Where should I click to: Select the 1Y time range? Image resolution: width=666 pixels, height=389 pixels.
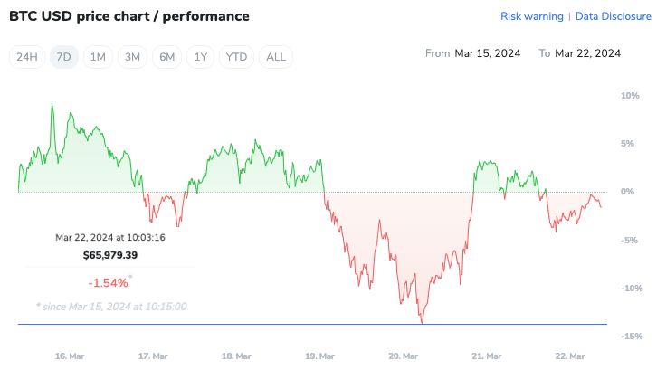click(x=201, y=57)
